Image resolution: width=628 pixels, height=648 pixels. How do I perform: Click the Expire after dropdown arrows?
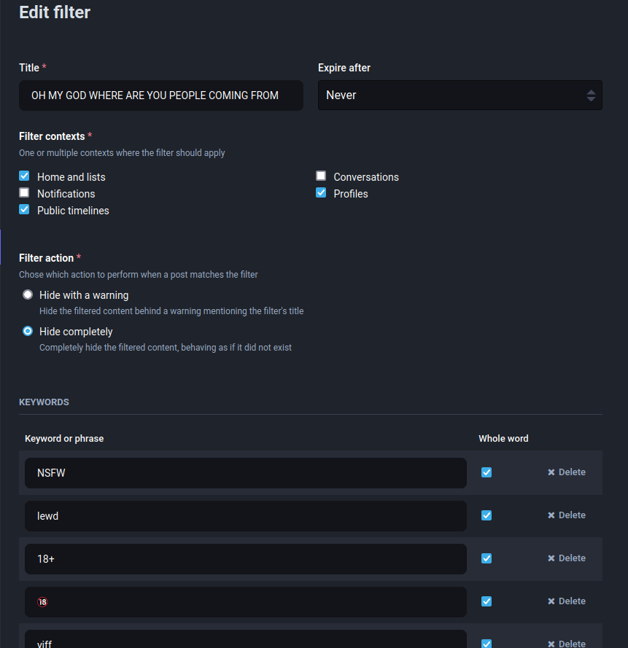coord(591,95)
